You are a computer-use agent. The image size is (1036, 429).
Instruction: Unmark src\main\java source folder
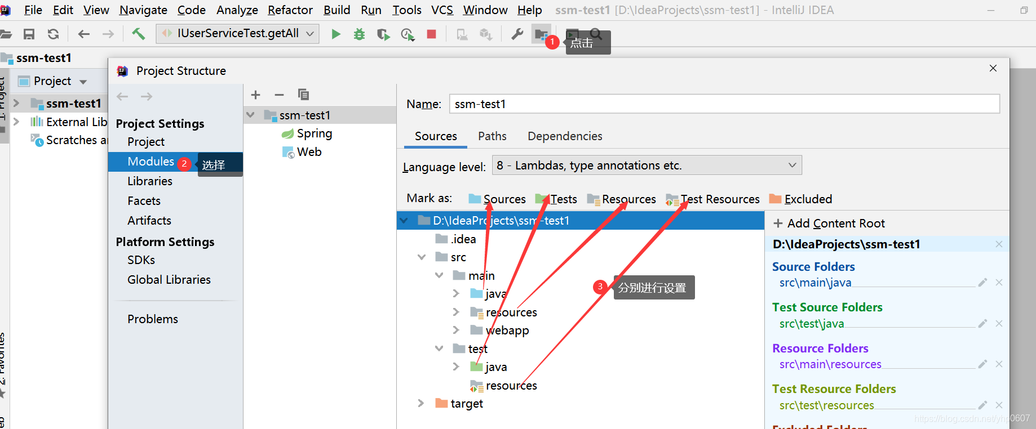click(x=999, y=283)
